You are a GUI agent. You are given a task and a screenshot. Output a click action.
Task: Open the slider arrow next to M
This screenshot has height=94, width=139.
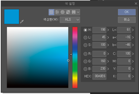click(x=133, y=61)
